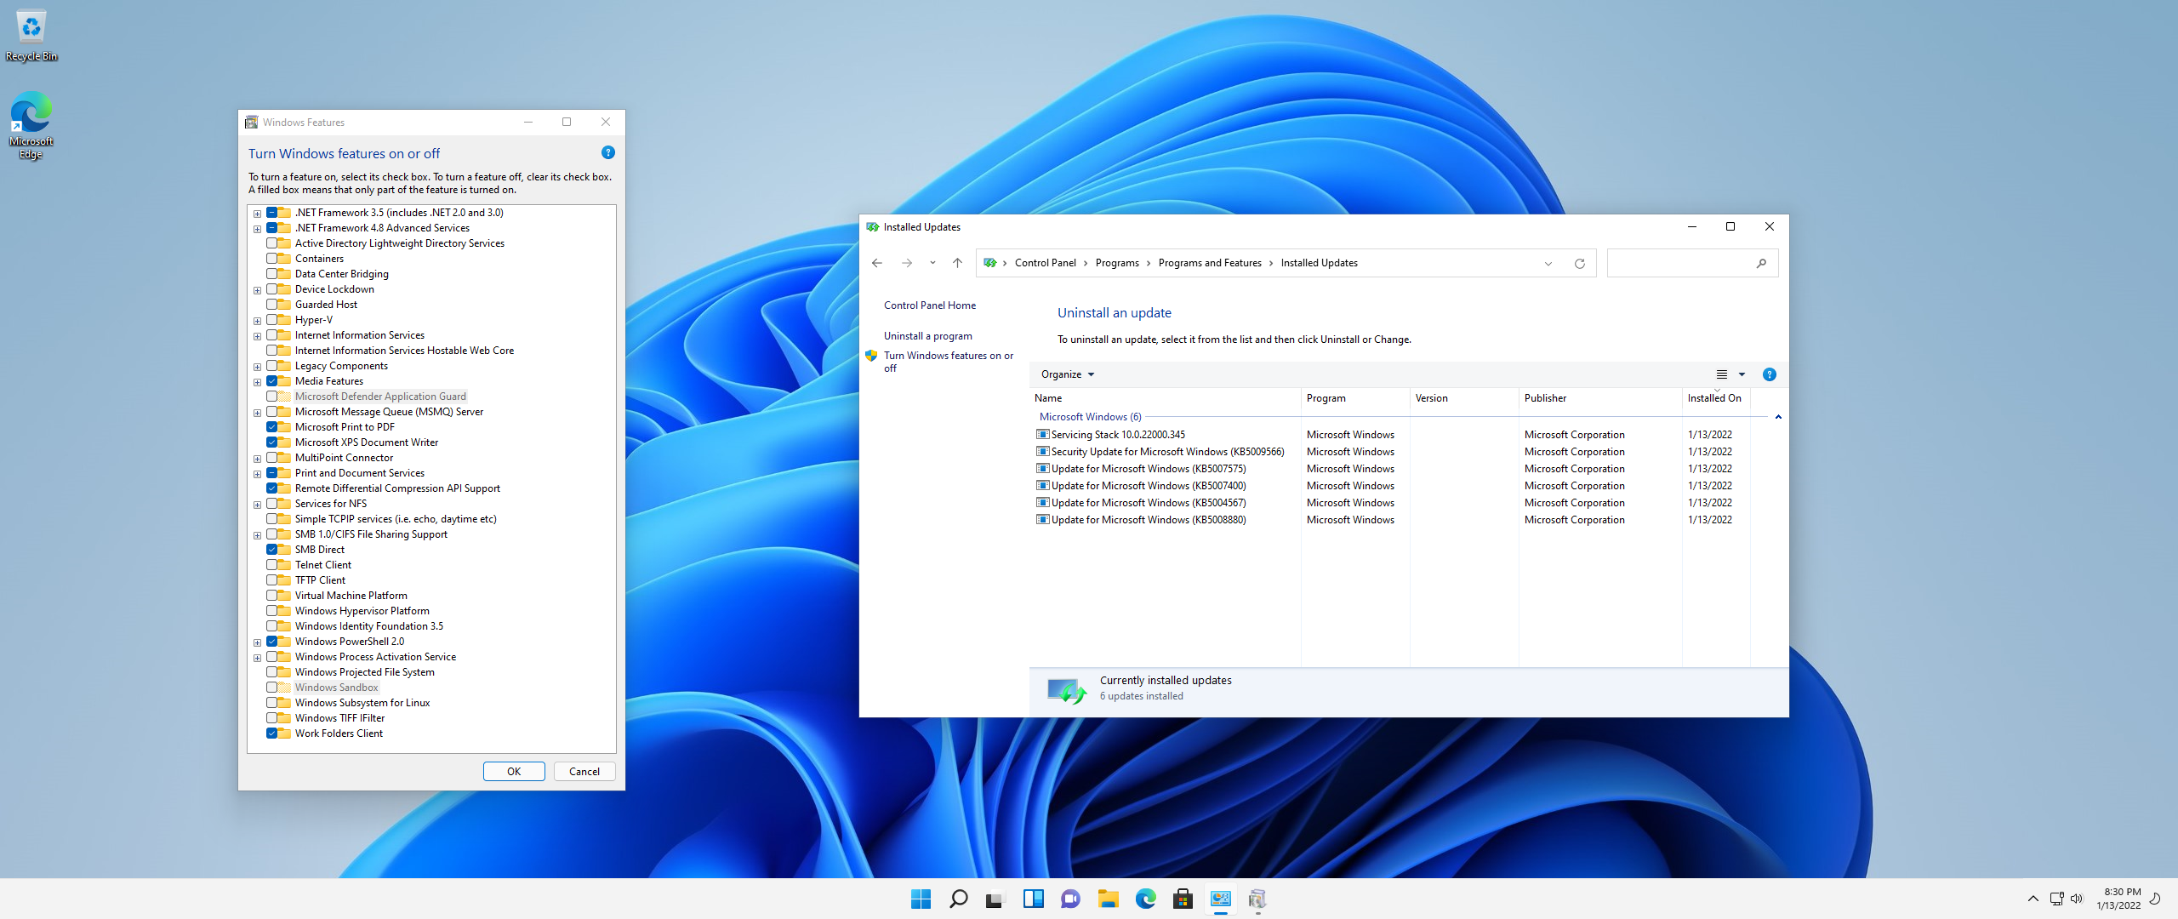
Task: Click Programs in the breadcrumb path
Action: tap(1117, 263)
